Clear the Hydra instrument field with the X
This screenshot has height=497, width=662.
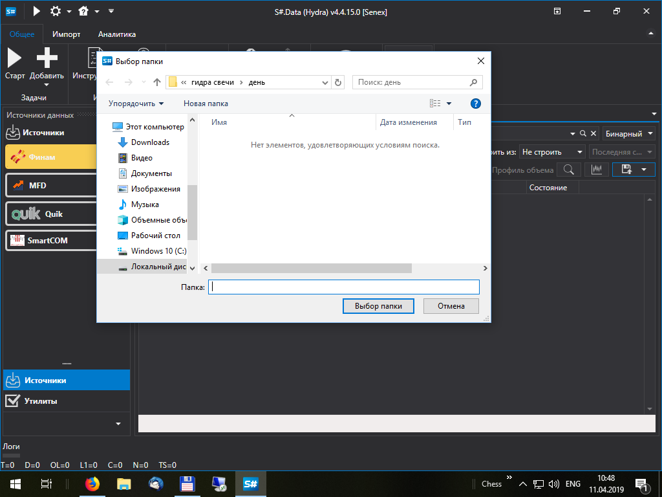point(593,133)
